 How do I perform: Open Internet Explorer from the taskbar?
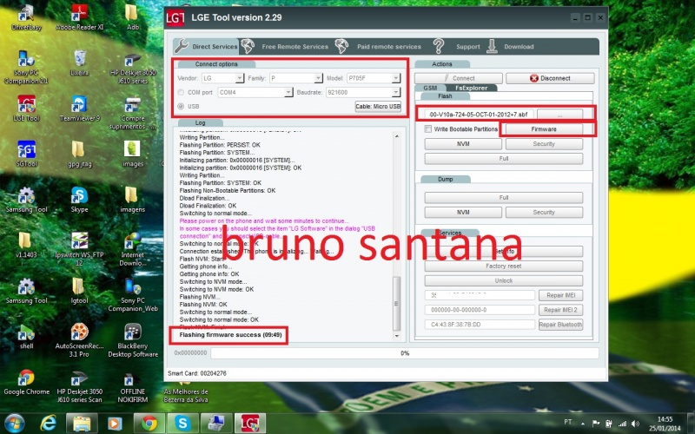point(48,424)
